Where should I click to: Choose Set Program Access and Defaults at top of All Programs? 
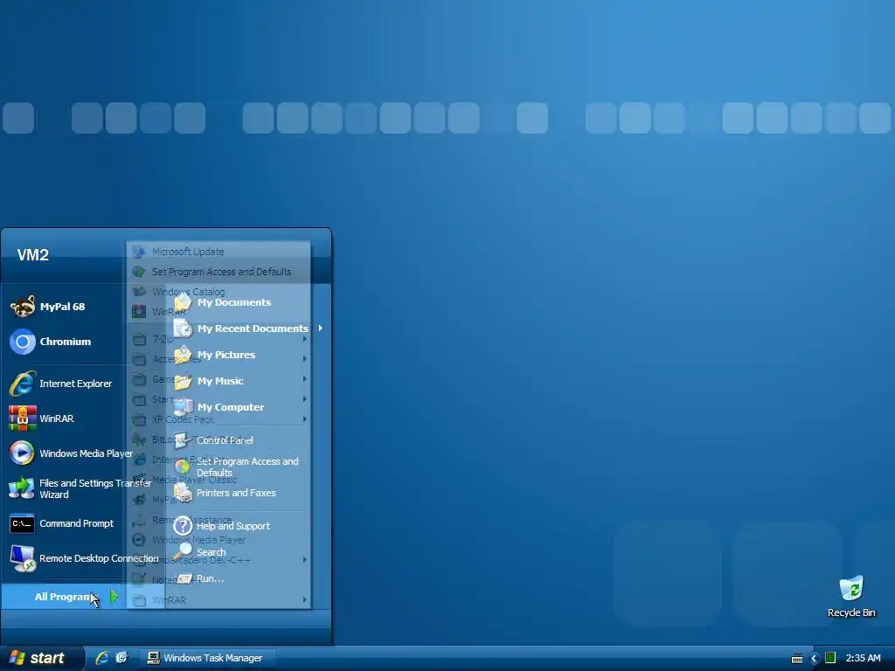pyautogui.click(x=219, y=272)
